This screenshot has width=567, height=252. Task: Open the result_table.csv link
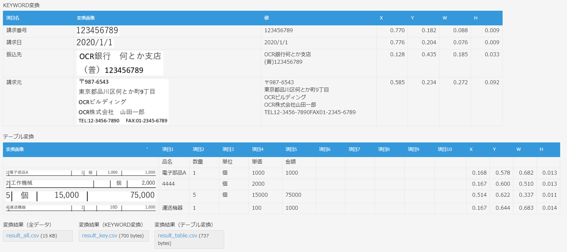[177, 236]
